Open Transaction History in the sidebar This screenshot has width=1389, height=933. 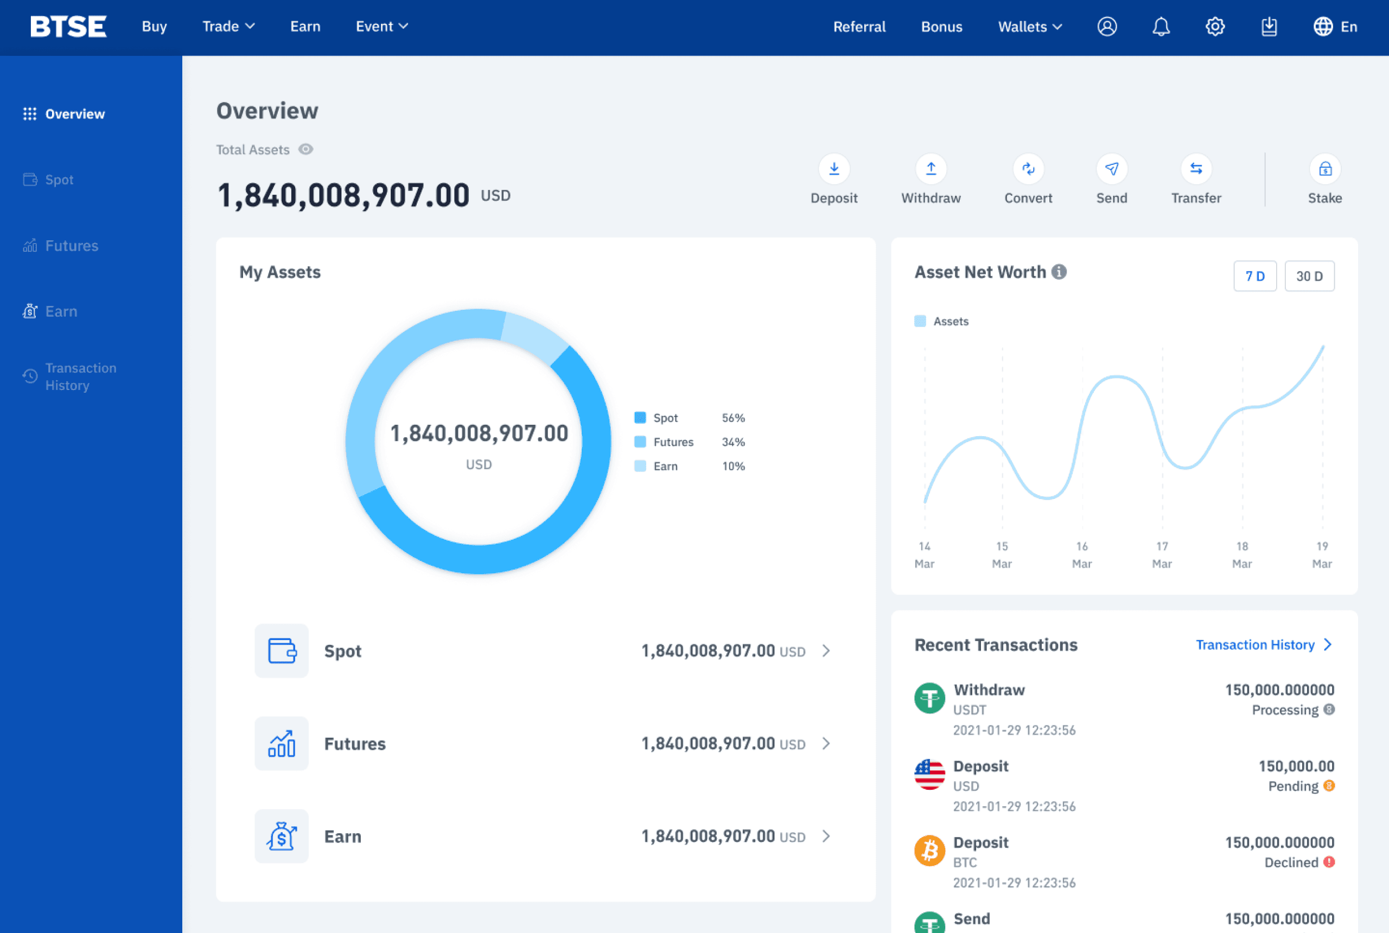pos(80,376)
